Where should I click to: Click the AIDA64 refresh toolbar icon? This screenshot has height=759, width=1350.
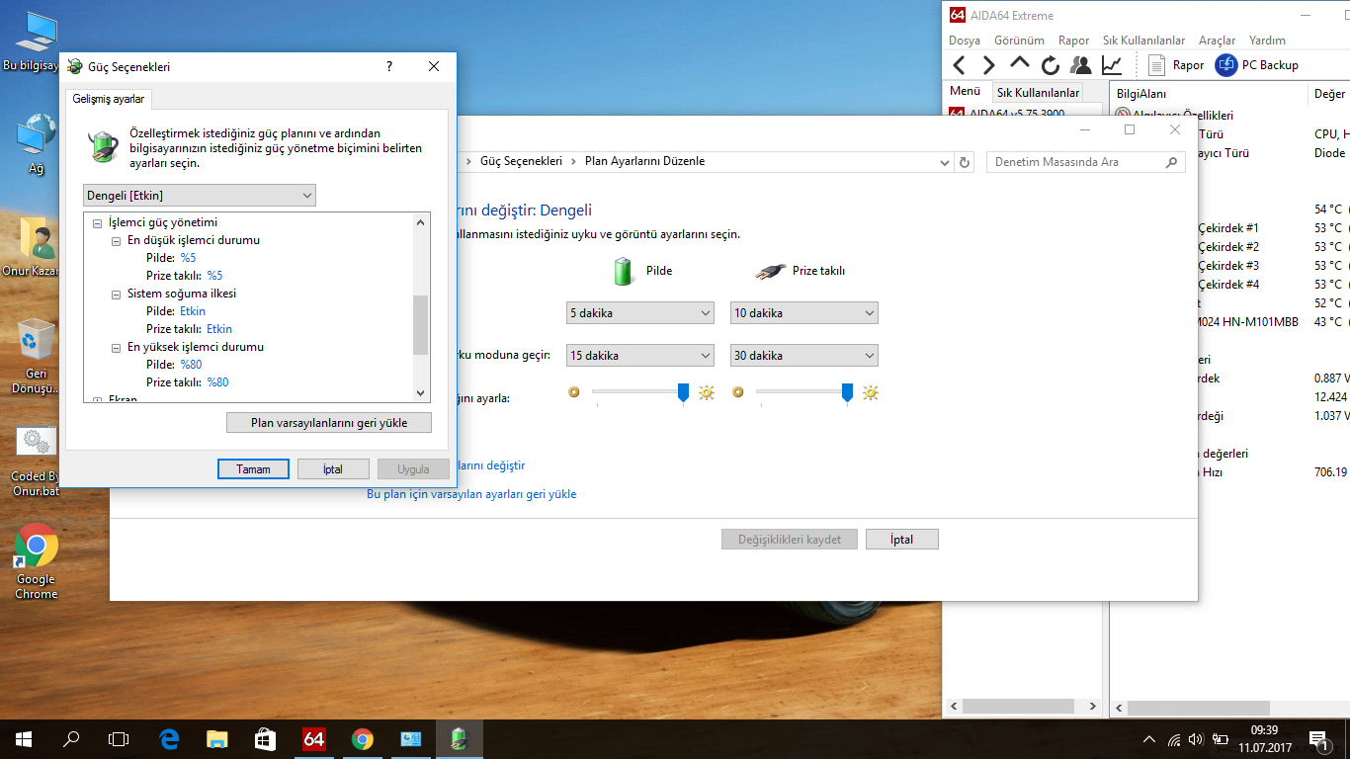point(1050,65)
